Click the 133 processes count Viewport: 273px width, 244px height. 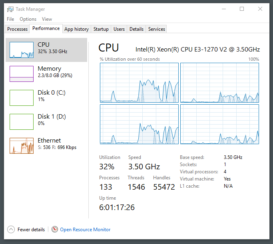106,187
